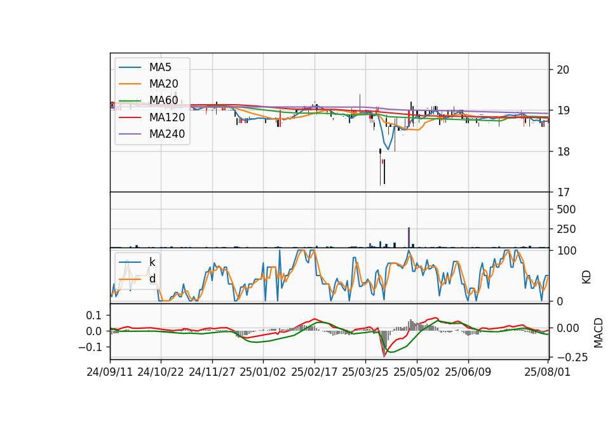Click the 25/02/17 date axis label
The width and height of the screenshot is (610, 438).
(x=314, y=372)
